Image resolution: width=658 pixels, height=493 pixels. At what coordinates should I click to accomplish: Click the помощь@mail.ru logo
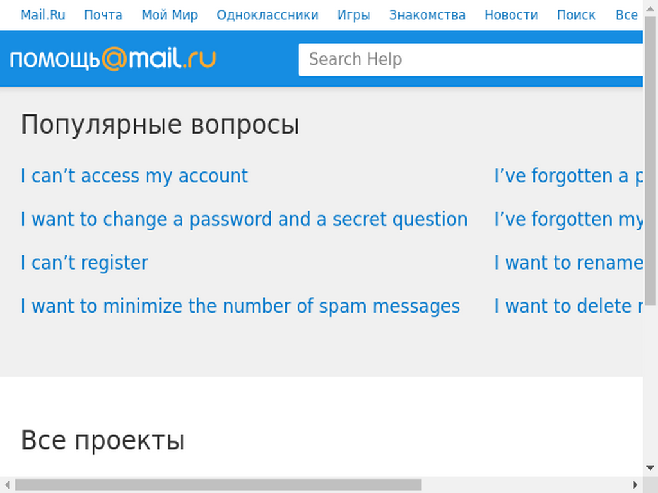113,58
